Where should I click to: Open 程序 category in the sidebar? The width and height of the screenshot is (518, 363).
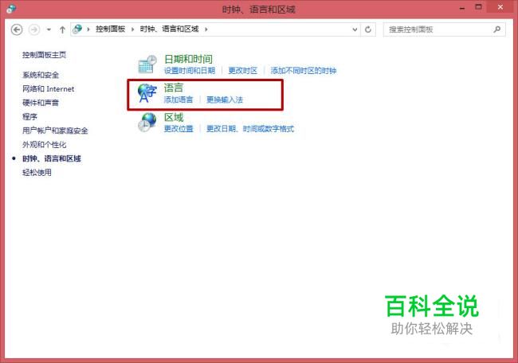point(29,116)
